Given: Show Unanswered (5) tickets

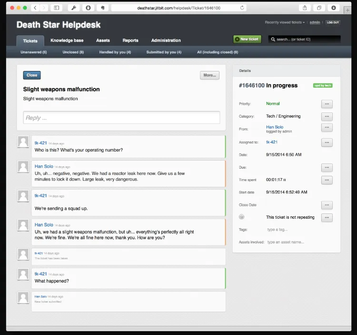Looking at the screenshot, I should (x=34, y=52).
